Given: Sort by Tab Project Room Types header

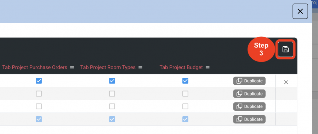Looking at the screenshot, I should click(108, 68).
